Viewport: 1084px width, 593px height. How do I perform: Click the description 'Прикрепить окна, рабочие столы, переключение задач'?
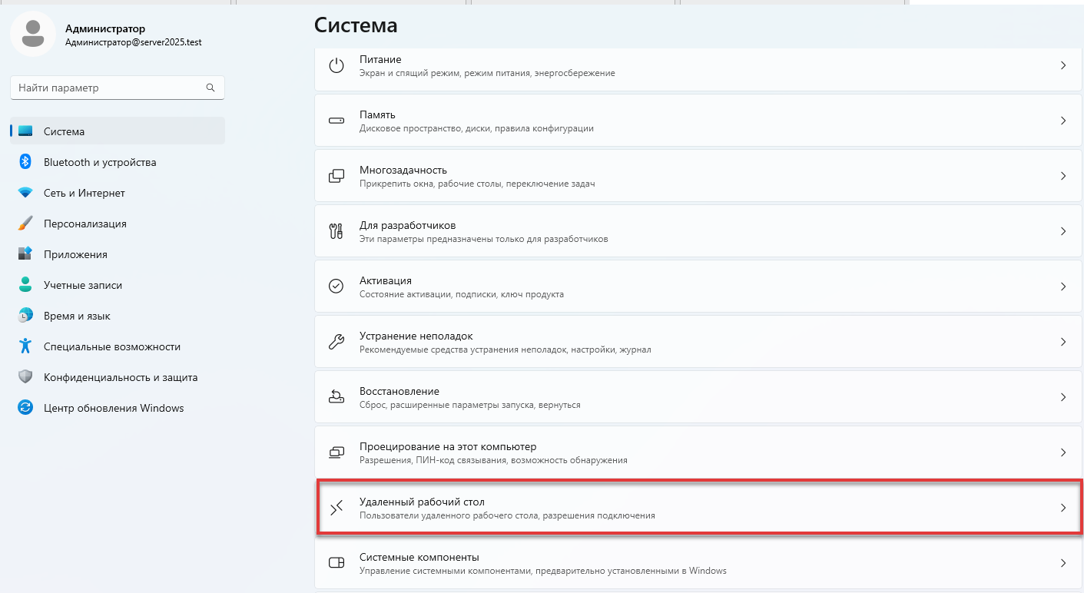click(x=477, y=184)
